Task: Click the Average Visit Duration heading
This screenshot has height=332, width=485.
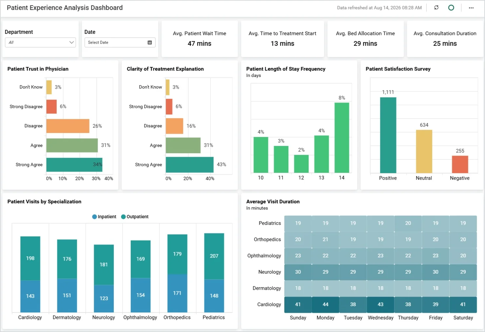Action: [x=273, y=202]
